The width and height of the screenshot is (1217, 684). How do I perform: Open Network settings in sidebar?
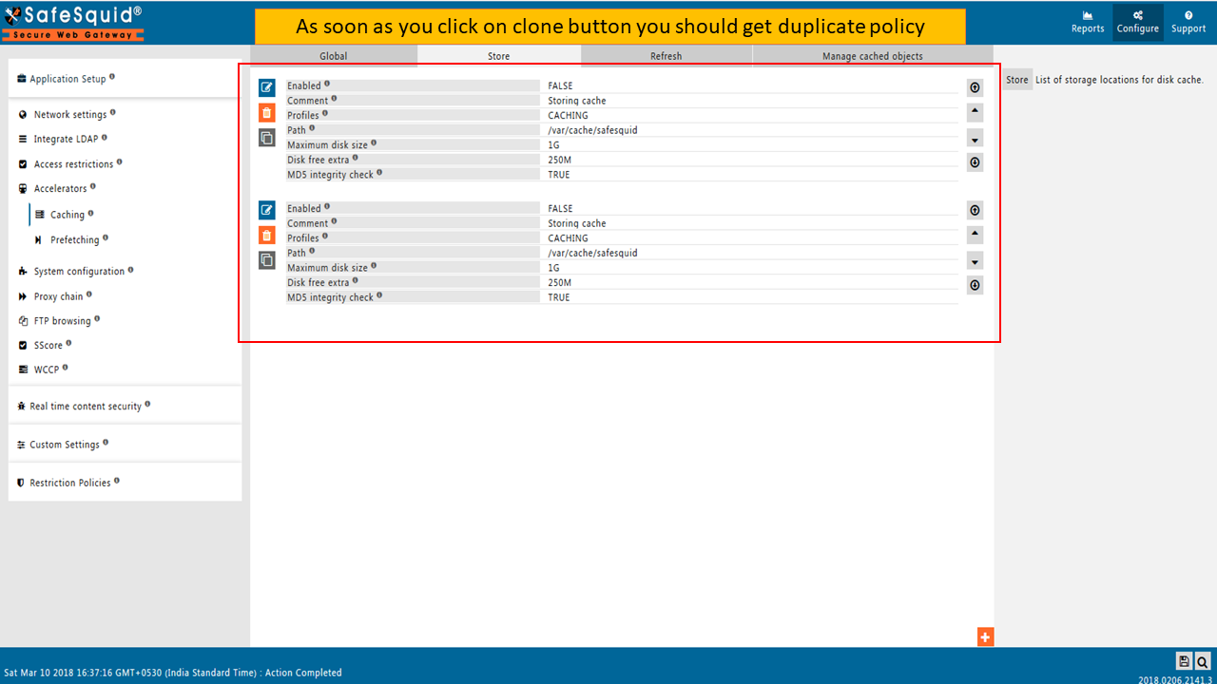point(69,115)
